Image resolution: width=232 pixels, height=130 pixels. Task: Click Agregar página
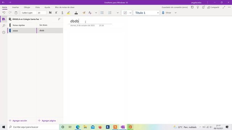[x=47, y=121]
